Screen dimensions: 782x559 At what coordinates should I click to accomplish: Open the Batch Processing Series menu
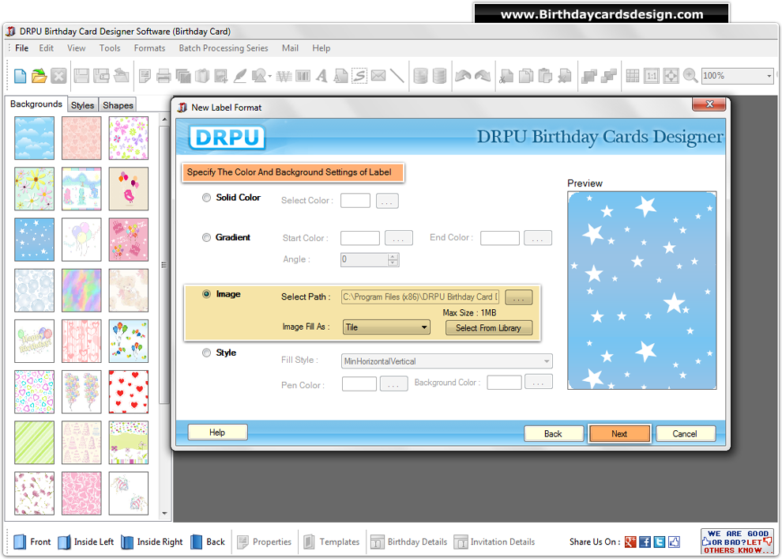pyautogui.click(x=224, y=48)
